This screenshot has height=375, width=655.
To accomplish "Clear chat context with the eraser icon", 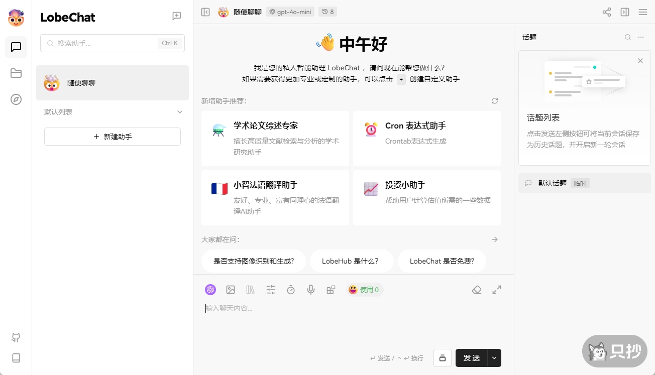I will [477, 290].
